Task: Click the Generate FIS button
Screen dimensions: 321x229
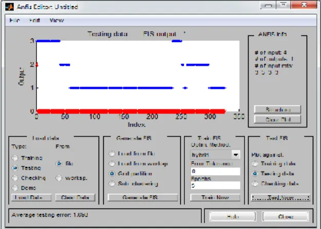Action: (143, 198)
